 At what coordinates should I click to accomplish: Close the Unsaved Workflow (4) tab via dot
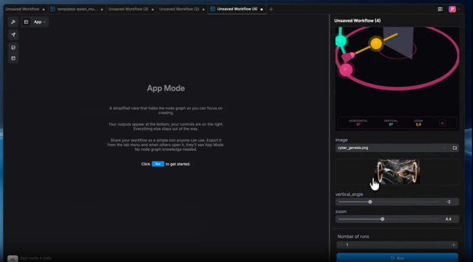pyautogui.click(x=261, y=9)
